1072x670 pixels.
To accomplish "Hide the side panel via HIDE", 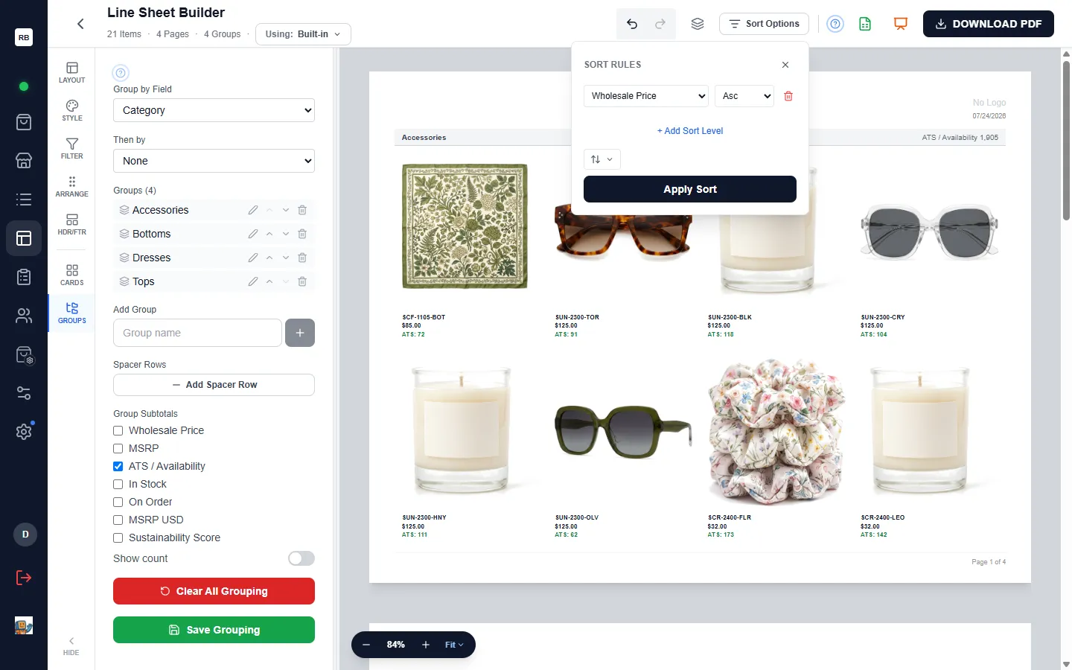I will [x=71, y=646].
